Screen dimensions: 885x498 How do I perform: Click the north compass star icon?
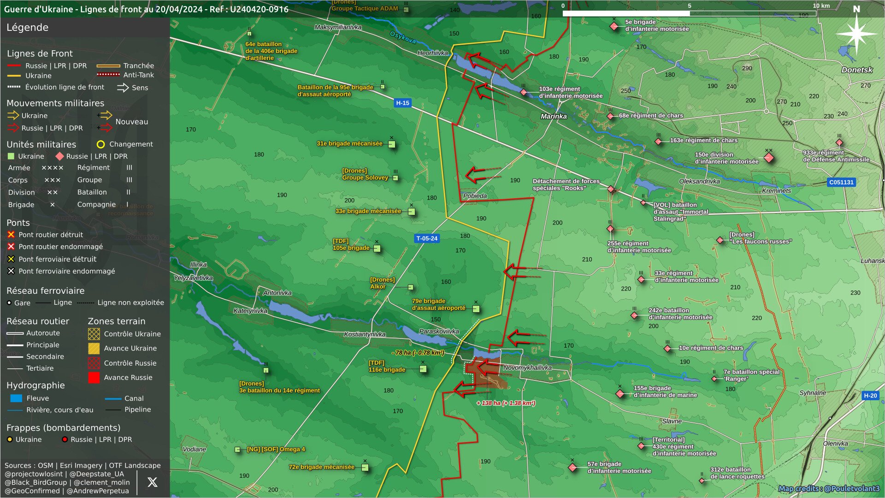856,34
